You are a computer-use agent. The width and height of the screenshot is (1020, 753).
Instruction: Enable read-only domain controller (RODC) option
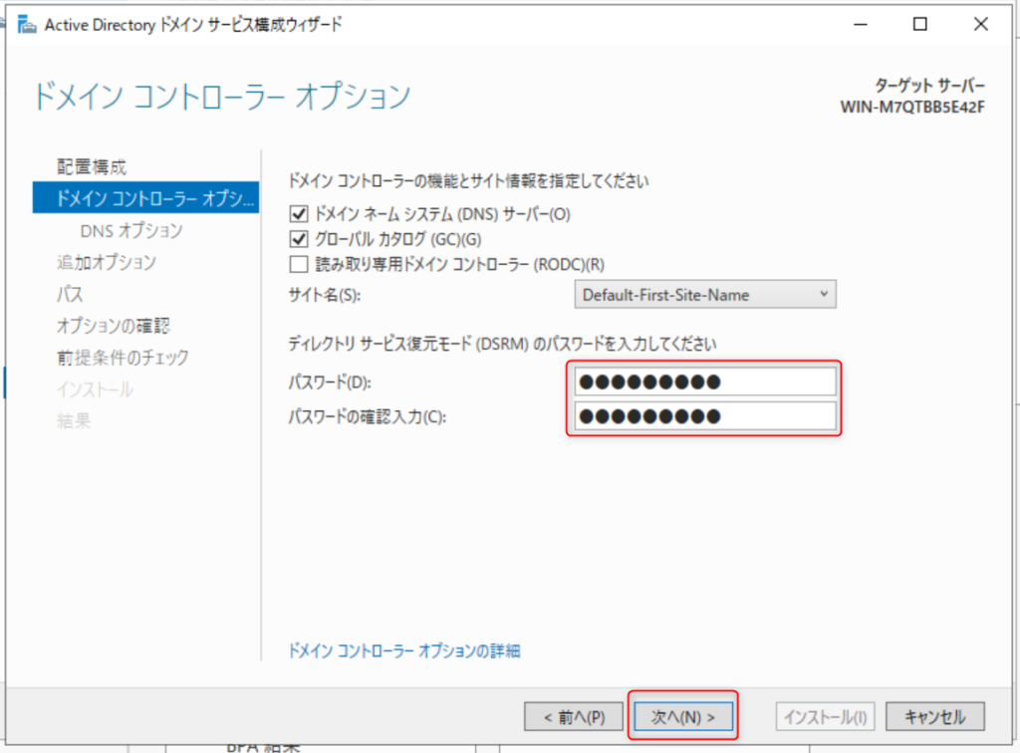[298, 264]
